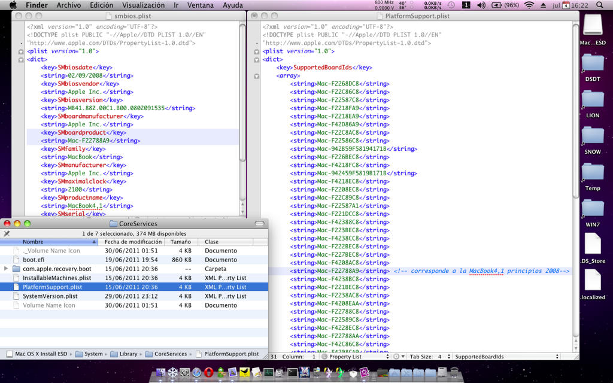613x383 pixels.
Task: Select the PlatformSupport.plist row in file list
Action: 134,287
